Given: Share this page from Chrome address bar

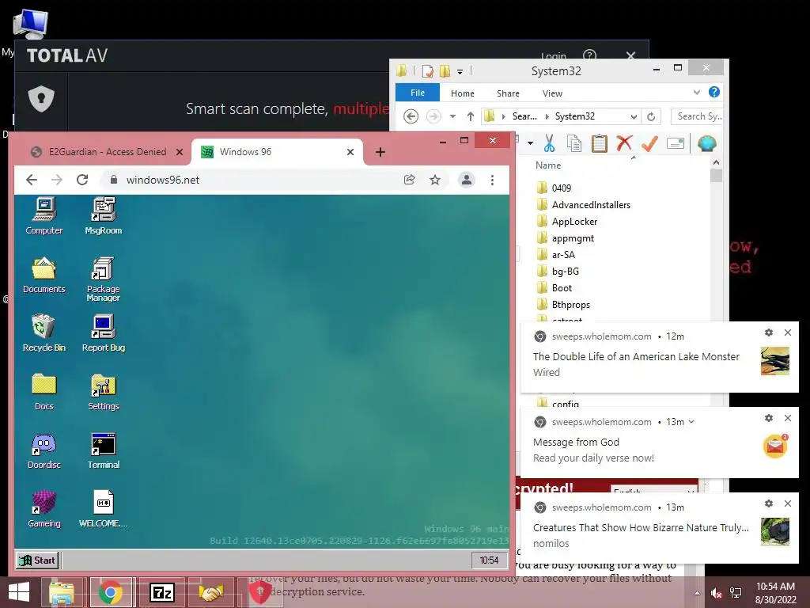Looking at the screenshot, I should tap(409, 180).
